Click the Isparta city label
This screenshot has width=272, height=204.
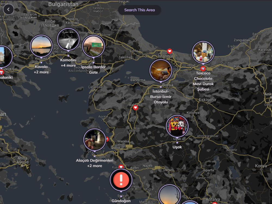208,170
